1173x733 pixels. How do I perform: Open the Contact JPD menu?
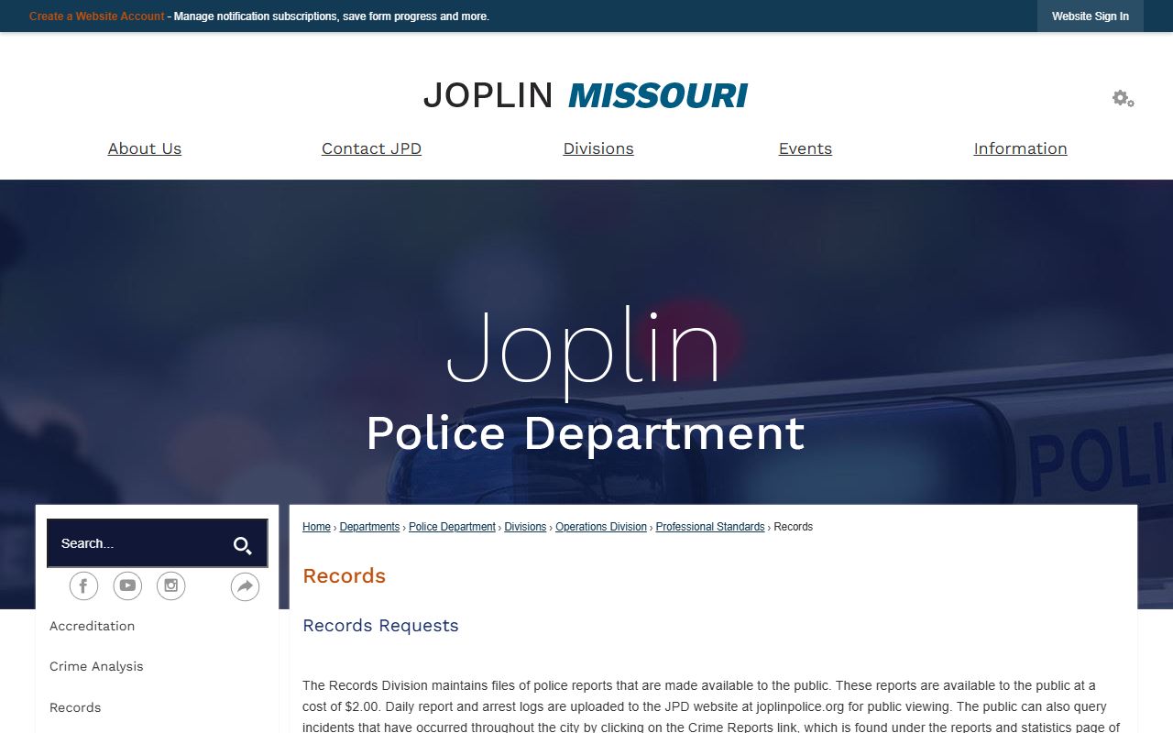371,148
